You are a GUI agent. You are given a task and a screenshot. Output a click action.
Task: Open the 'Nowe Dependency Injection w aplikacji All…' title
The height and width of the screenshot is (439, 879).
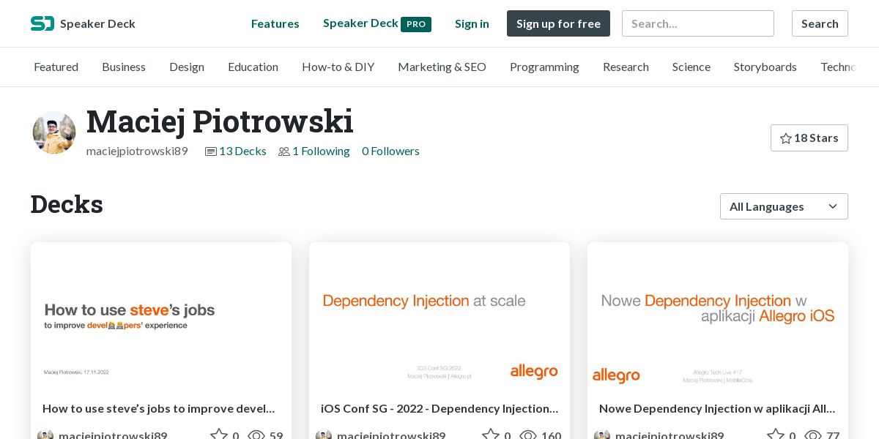tap(717, 408)
